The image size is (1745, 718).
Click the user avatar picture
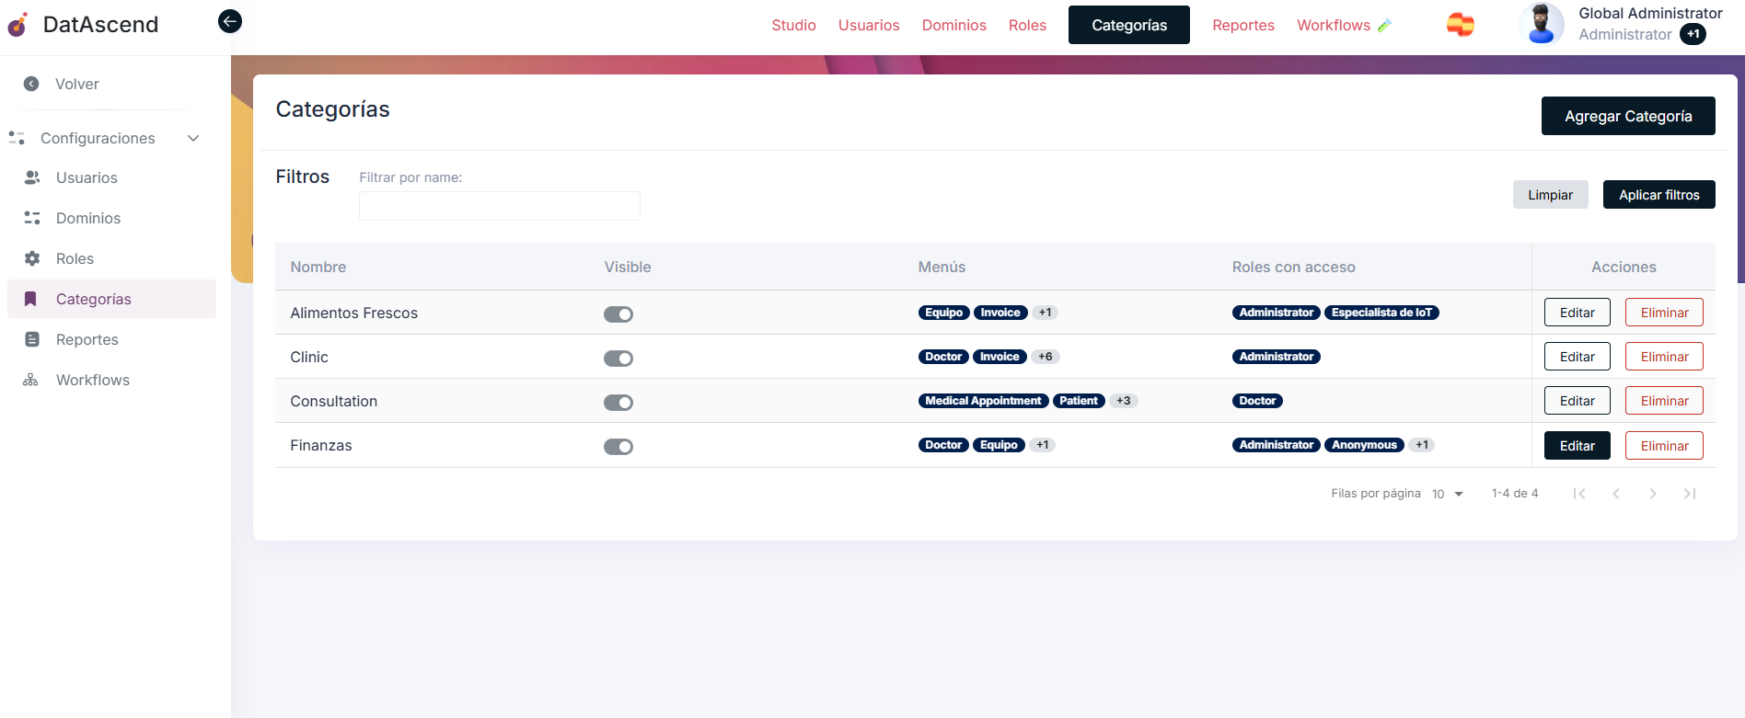pyautogui.click(x=1542, y=24)
